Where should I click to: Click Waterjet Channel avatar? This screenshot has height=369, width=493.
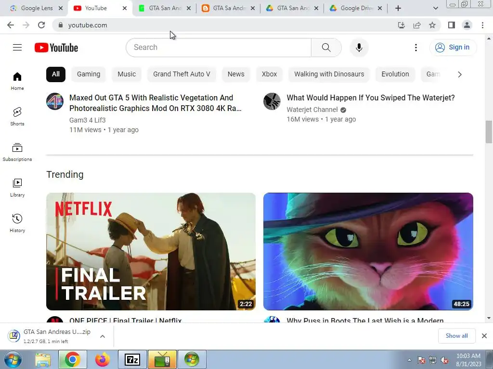pos(272,101)
